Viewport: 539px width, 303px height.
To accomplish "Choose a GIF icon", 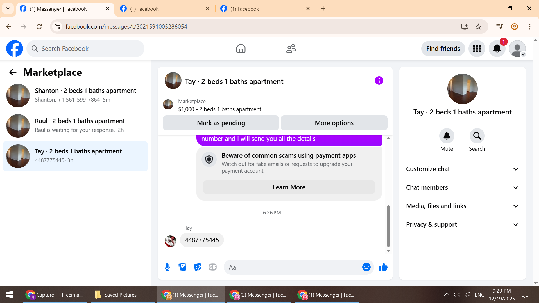I will coord(213,267).
